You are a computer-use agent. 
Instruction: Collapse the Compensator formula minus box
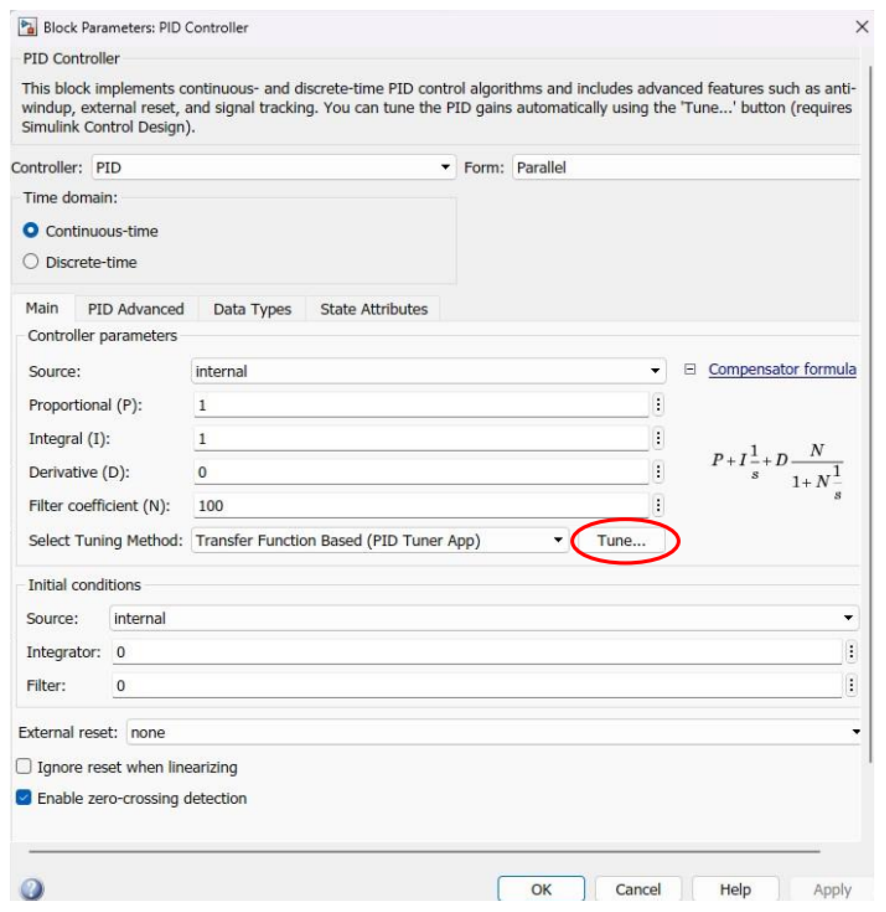point(690,370)
